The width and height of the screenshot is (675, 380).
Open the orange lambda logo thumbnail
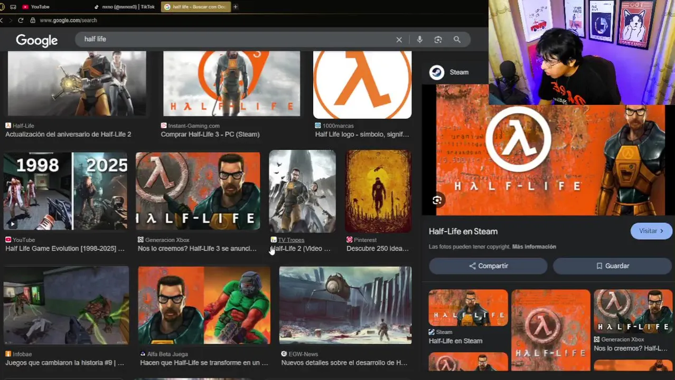[x=362, y=84]
